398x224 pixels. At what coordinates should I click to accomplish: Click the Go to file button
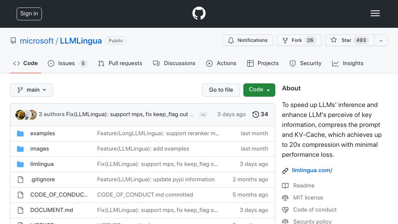[x=221, y=90]
